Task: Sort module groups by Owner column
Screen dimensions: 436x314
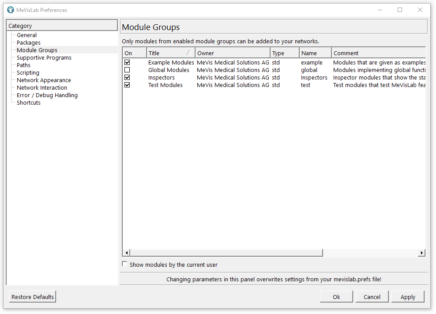Action: click(232, 53)
